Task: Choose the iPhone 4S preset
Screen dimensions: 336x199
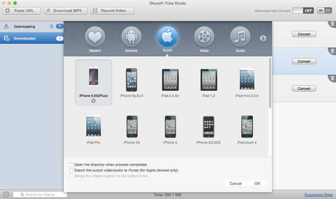Action: tap(132, 129)
